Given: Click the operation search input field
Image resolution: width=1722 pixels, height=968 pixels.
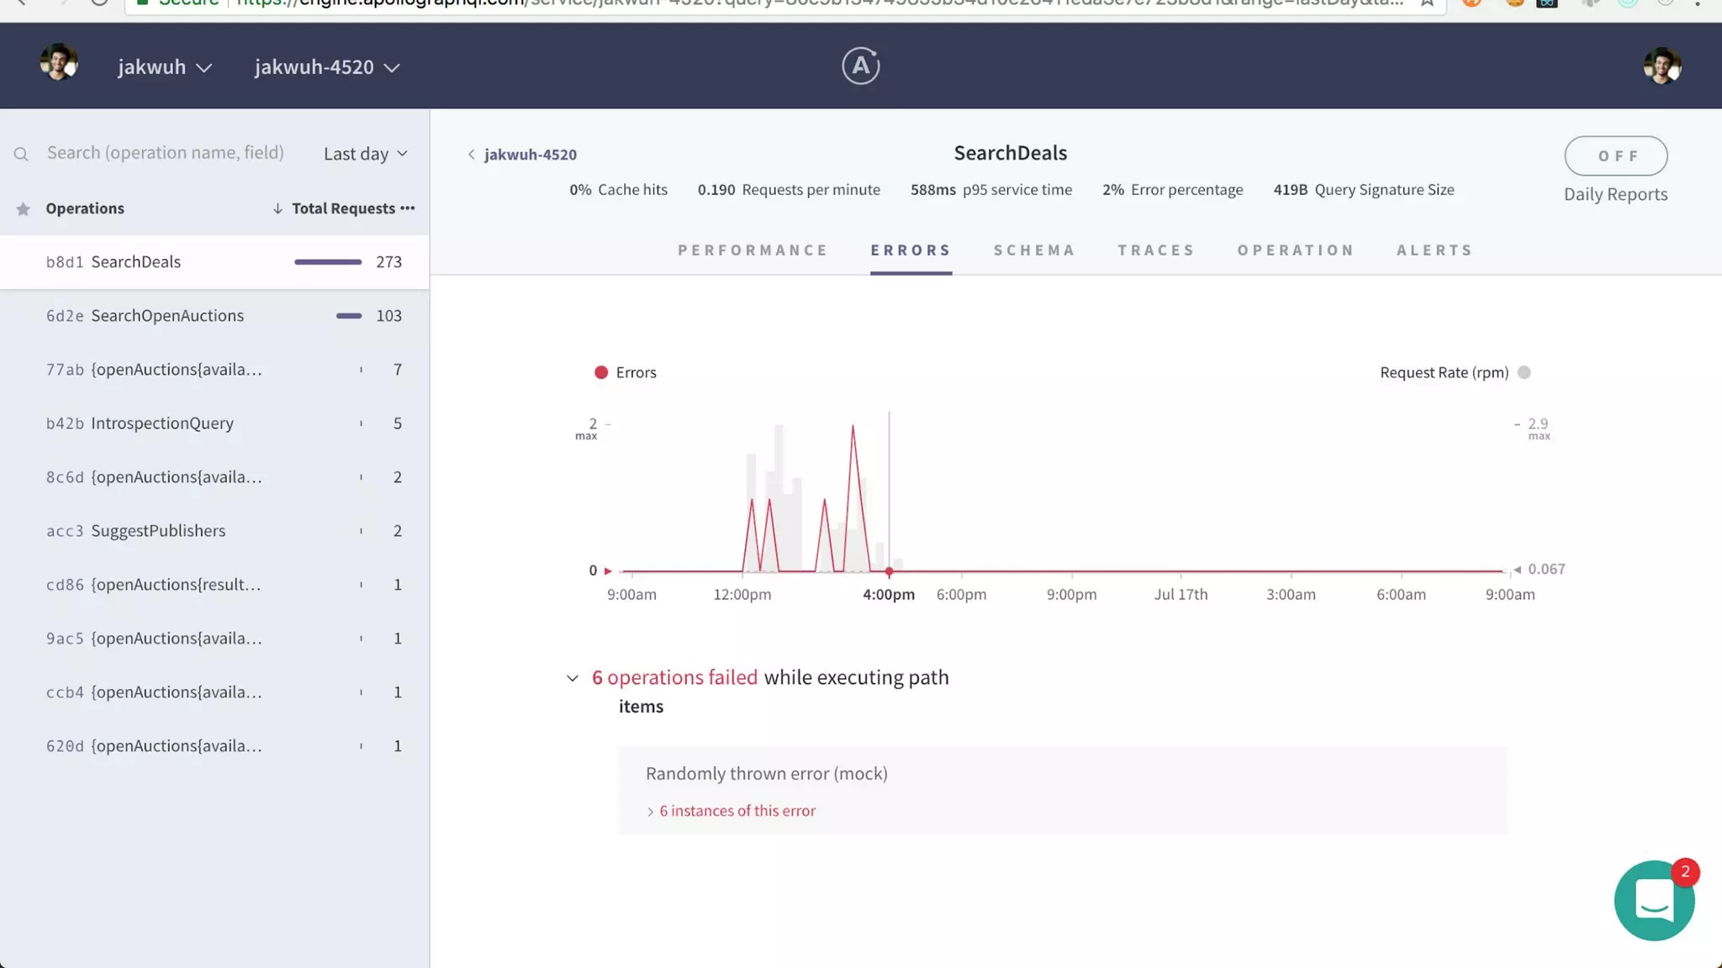Looking at the screenshot, I should pos(166,153).
